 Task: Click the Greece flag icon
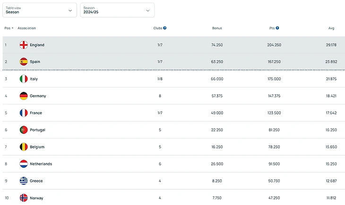24,180
